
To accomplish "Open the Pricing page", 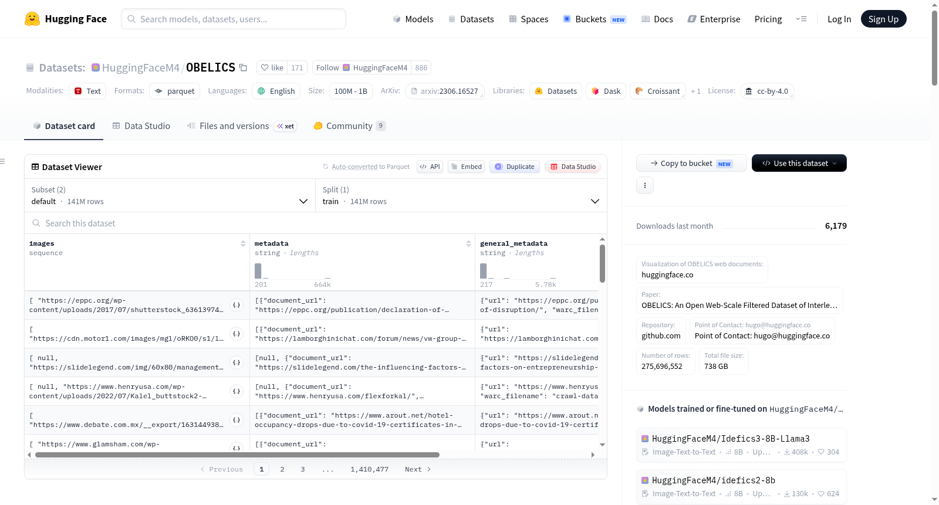I will coord(768,19).
